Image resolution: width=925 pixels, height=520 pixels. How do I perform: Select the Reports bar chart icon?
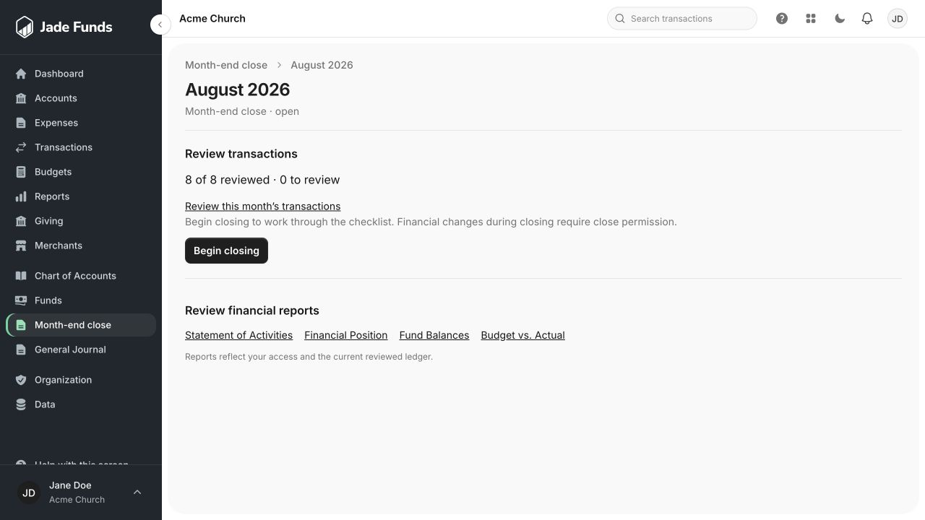[x=21, y=196]
